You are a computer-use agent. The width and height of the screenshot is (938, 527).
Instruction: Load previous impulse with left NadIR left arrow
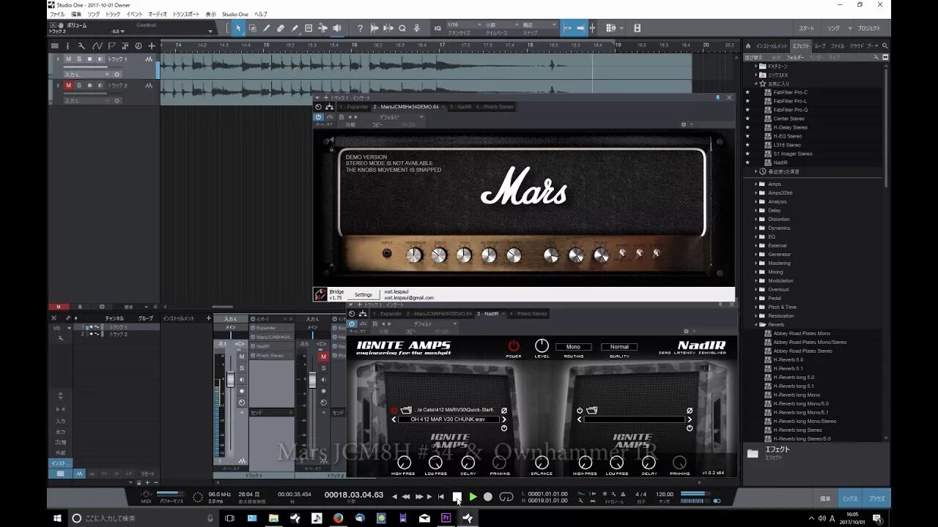click(x=394, y=419)
